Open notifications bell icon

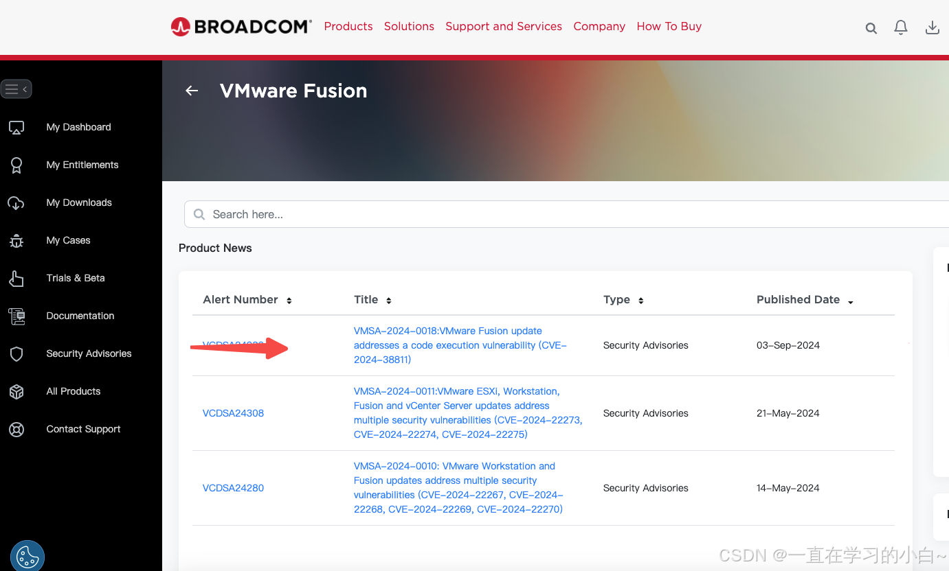point(900,27)
